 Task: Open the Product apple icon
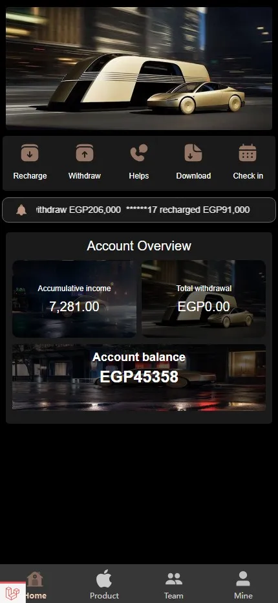pyautogui.click(x=104, y=579)
